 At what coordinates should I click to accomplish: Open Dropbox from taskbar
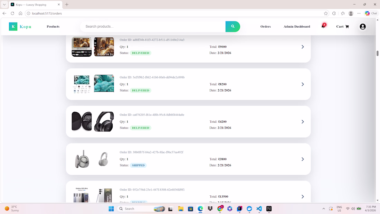pyautogui.click(x=210, y=209)
